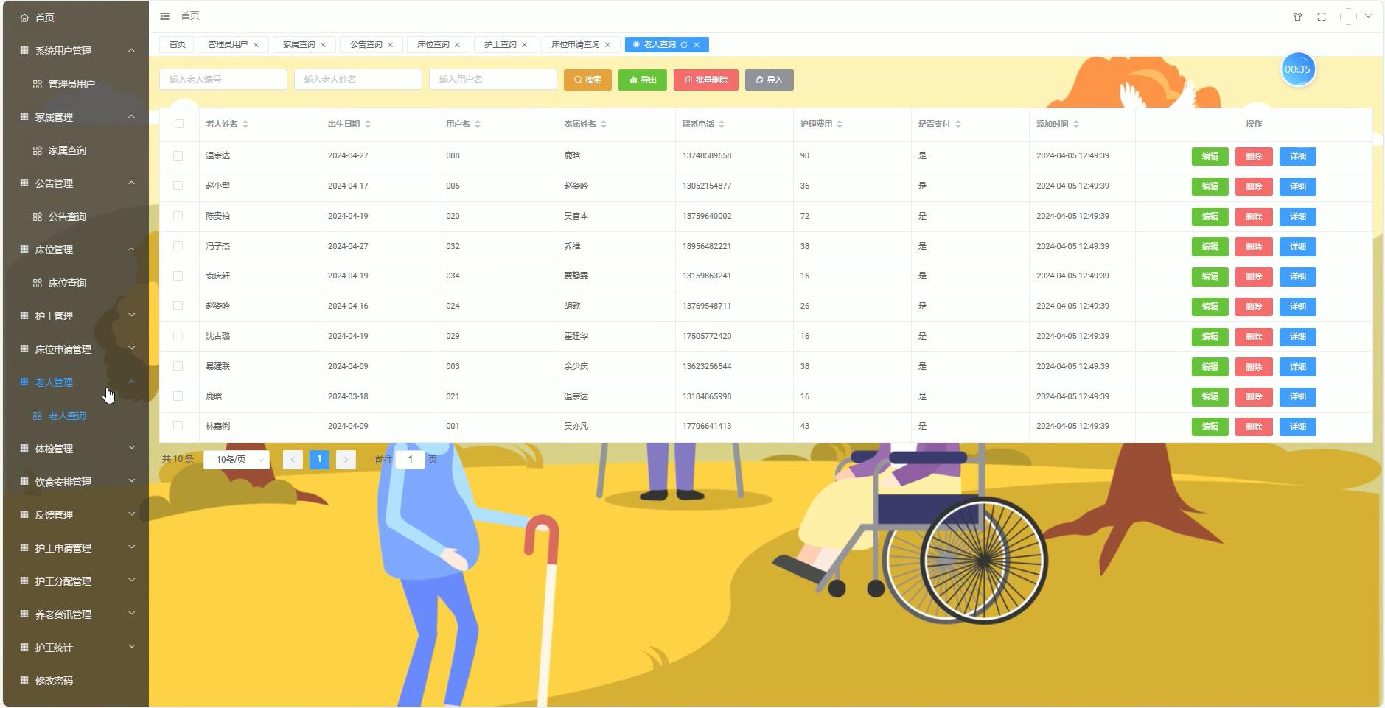
Task: Close the 床位查询 tab
Action: click(x=457, y=45)
